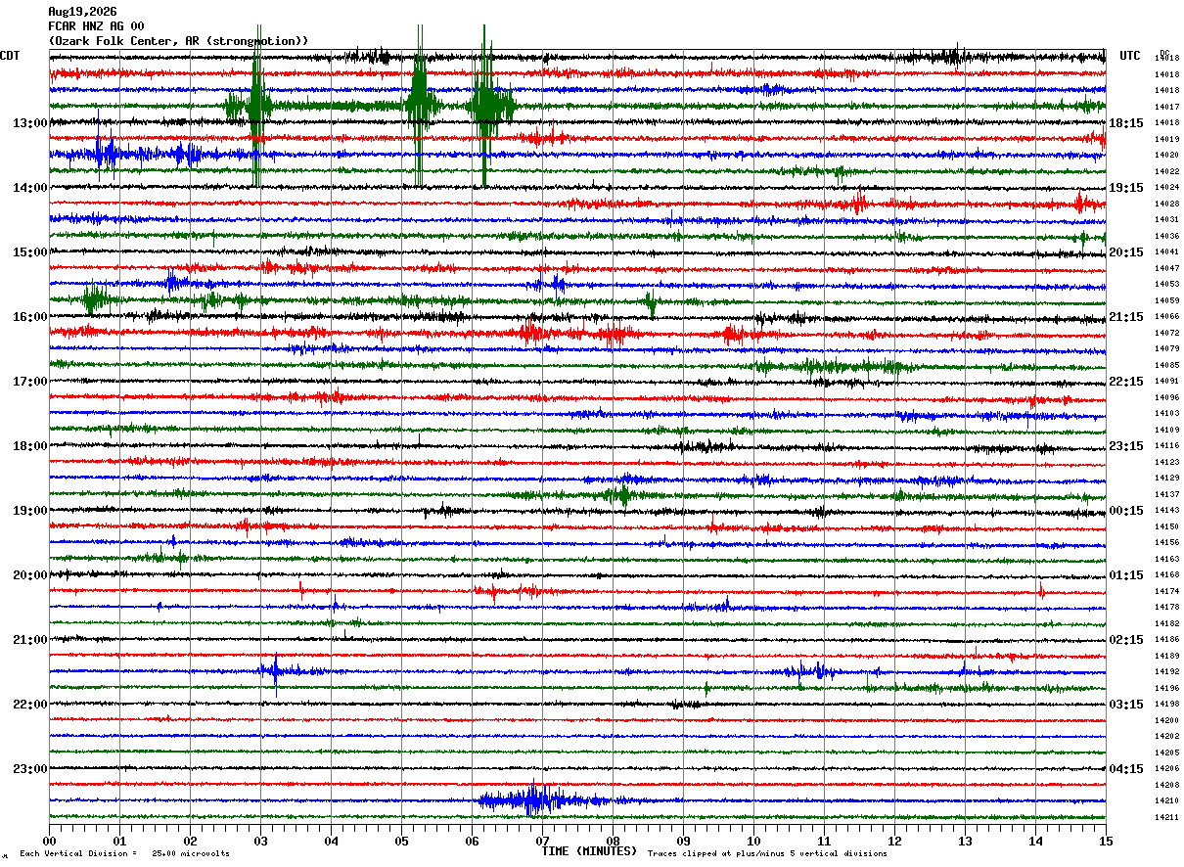Click the large green spike near minute 03
Viewport: 1184px width, 867px height.
click(256, 106)
